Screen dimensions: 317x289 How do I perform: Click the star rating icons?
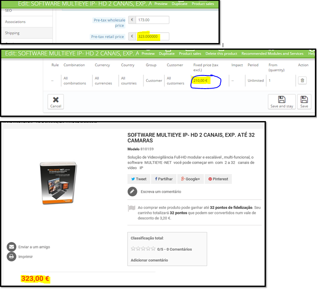tap(143, 248)
